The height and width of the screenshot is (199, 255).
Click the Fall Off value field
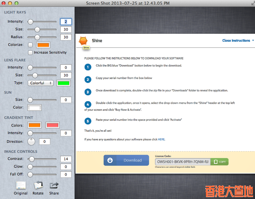tap(66, 174)
